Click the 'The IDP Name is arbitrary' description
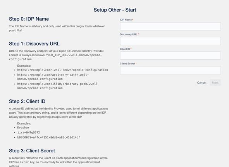 (x=57, y=28)
